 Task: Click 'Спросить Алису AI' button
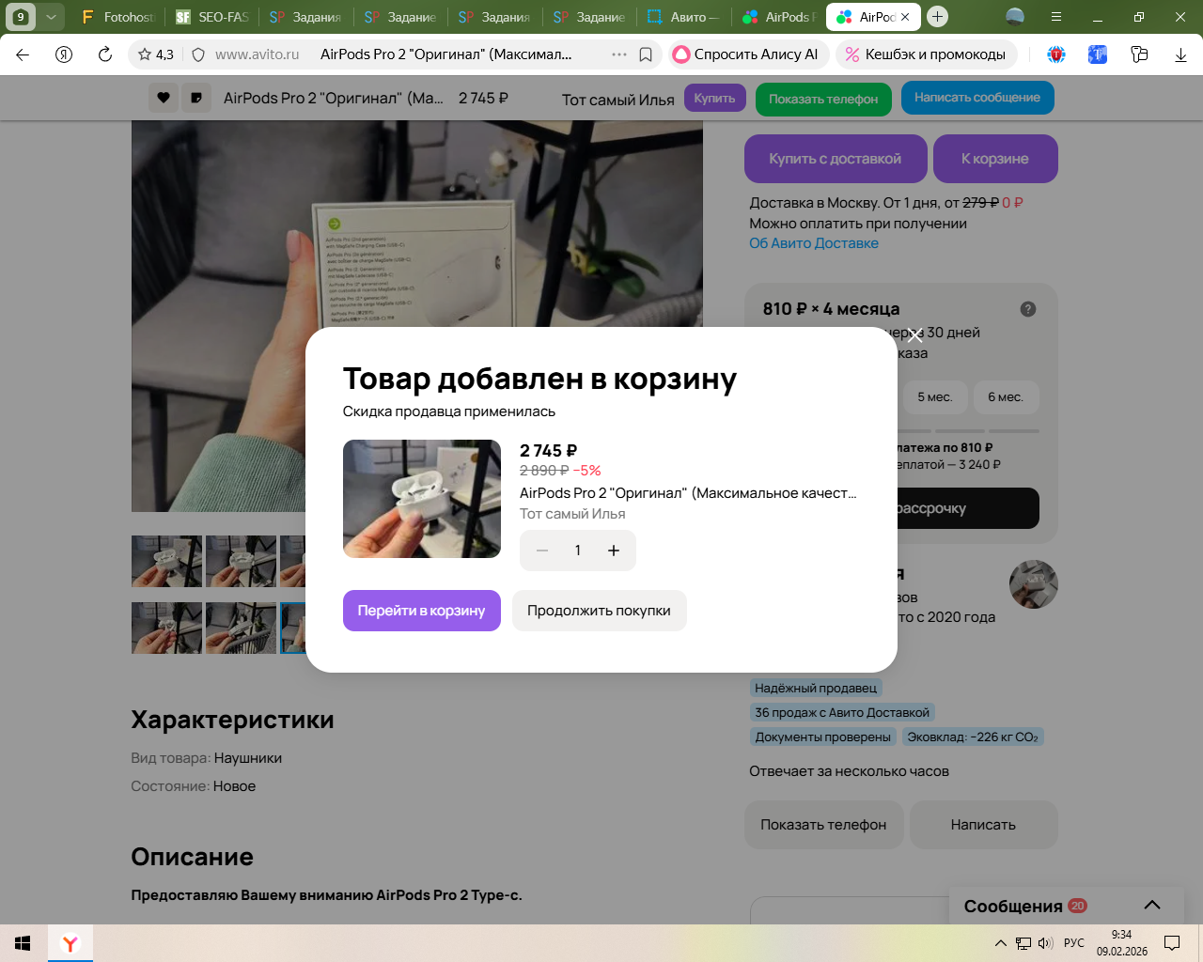(x=747, y=54)
